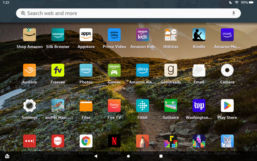Tap the Home circle navigation button

[128, 156]
